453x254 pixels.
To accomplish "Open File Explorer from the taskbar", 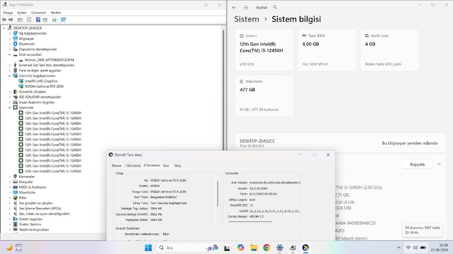I will pos(253,248).
